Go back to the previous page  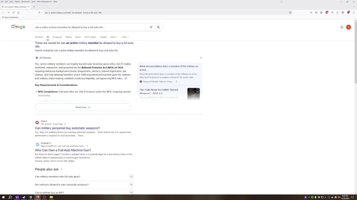click(x=3, y=12)
